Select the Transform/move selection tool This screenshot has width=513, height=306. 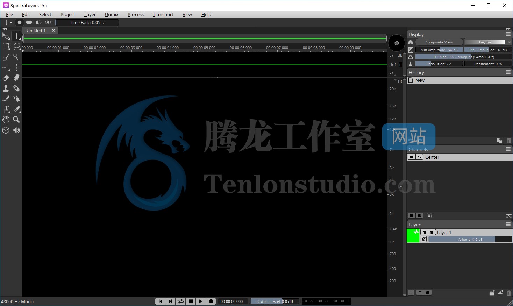tap(6, 36)
